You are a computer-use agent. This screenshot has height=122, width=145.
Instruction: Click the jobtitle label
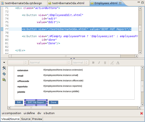(x=21, y=92)
